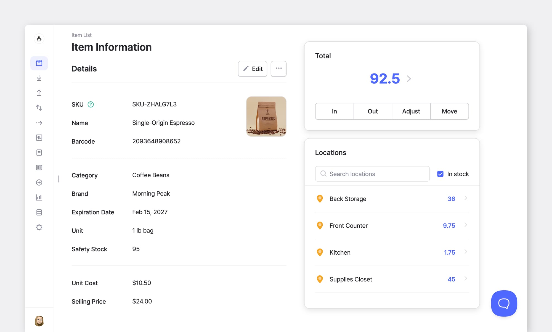Open the coffee cup logo home icon

tap(39, 39)
